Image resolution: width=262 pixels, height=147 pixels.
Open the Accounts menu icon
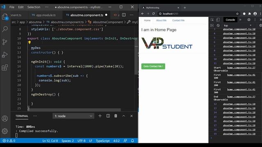click(5, 118)
